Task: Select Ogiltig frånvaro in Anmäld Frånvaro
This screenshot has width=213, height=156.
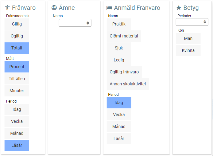Action: pyautogui.click(x=124, y=72)
